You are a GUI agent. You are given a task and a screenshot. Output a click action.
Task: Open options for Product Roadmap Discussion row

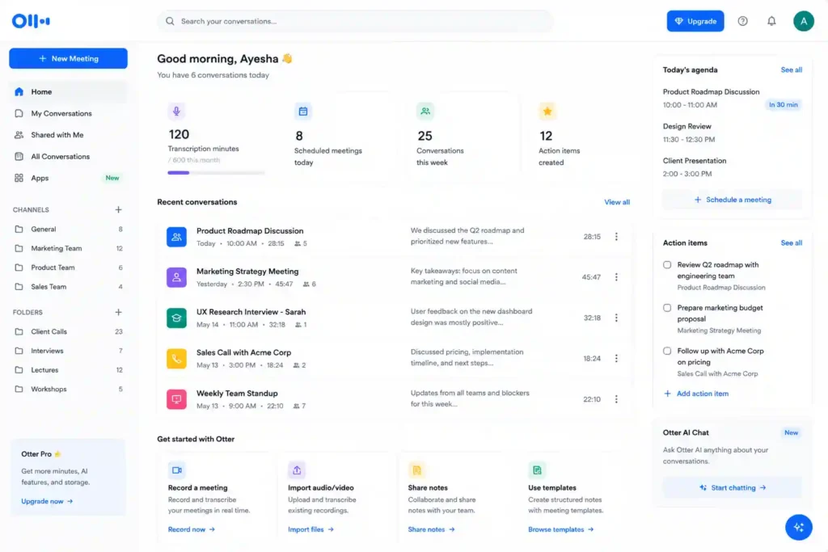[x=615, y=237]
